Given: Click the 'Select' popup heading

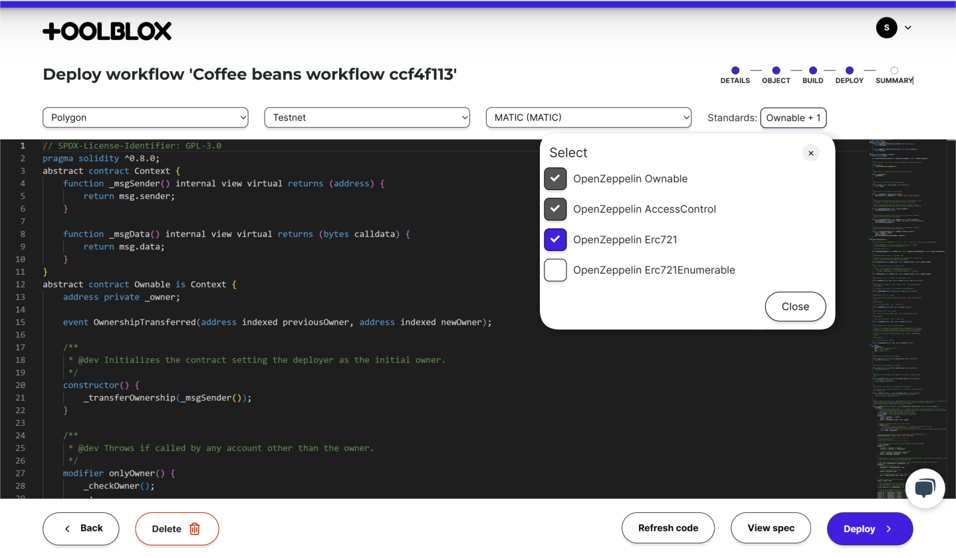Looking at the screenshot, I should (x=568, y=153).
